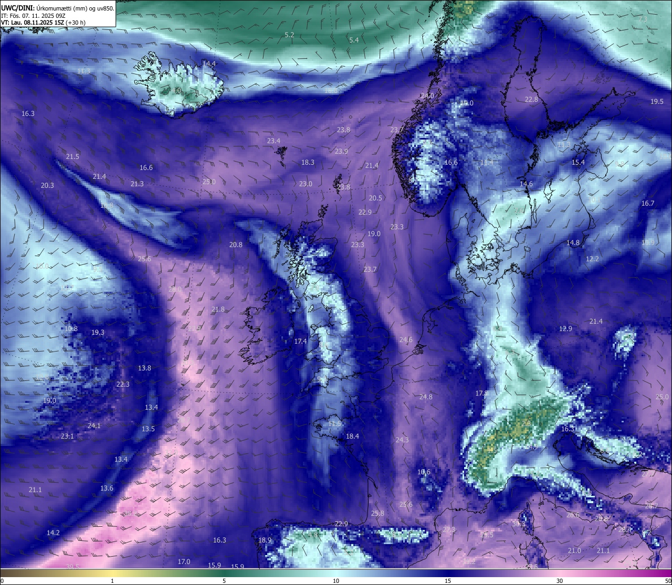672x585 pixels.
Task: Click the map value '18.4'
Action: pyautogui.click(x=352, y=436)
